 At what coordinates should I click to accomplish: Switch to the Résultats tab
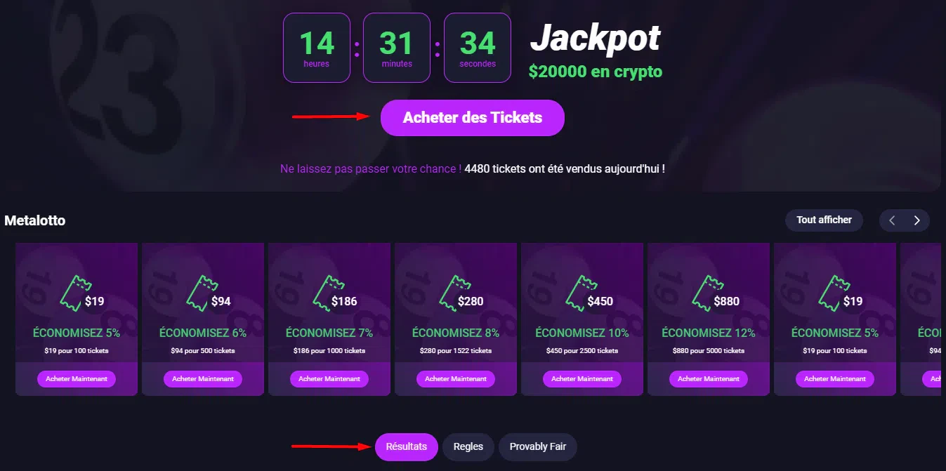pos(407,447)
